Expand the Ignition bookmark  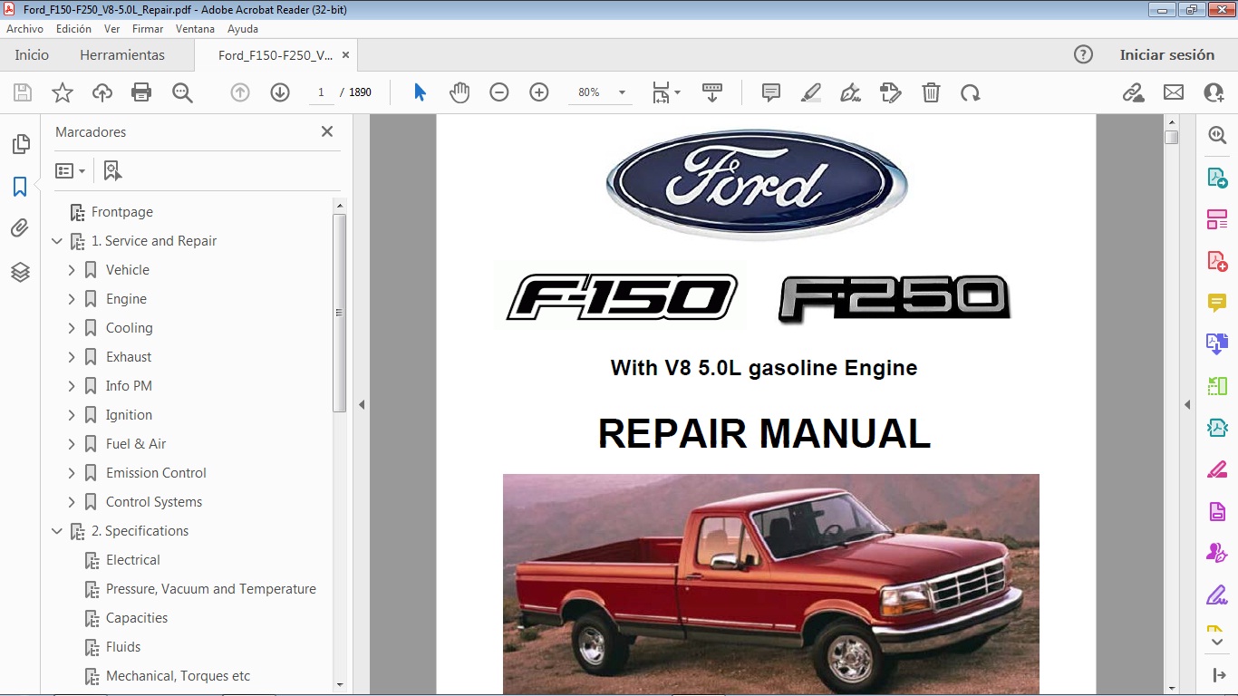click(72, 415)
